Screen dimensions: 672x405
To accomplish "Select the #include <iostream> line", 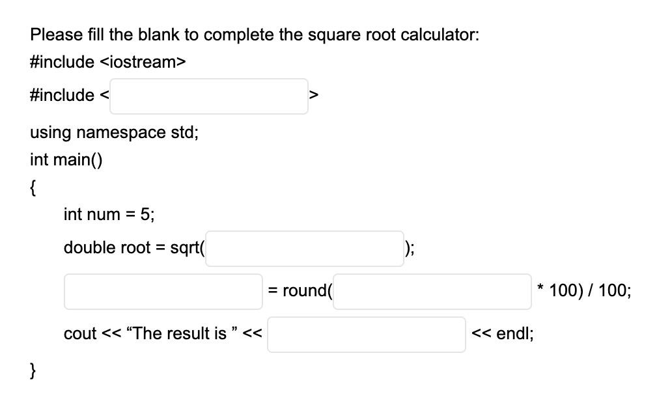I will [x=107, y=62].
